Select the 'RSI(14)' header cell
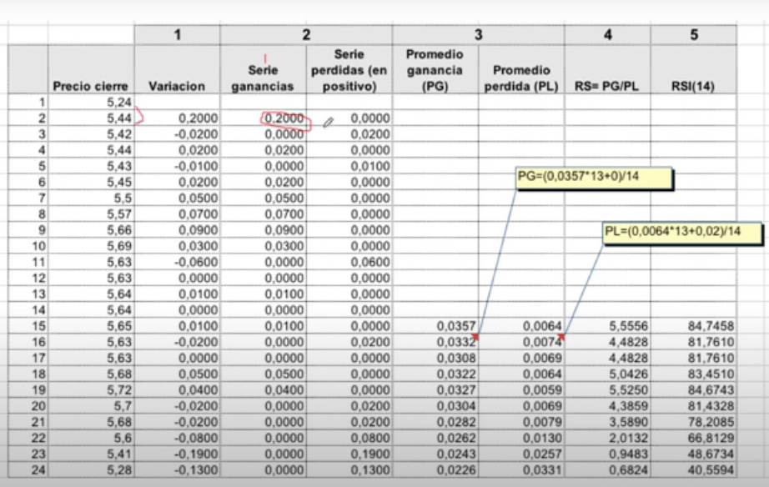The width and height of the screenshot is (769, 487). point(693,85)
